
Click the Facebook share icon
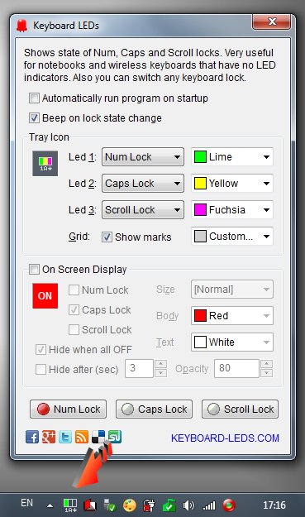click(32, 438)
